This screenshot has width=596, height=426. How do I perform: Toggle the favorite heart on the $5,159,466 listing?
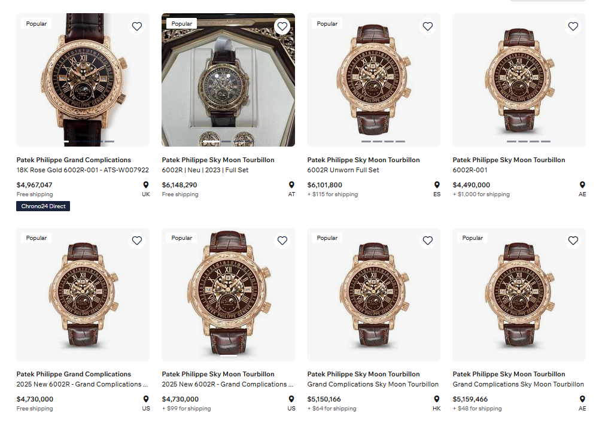tap(573, 241)
